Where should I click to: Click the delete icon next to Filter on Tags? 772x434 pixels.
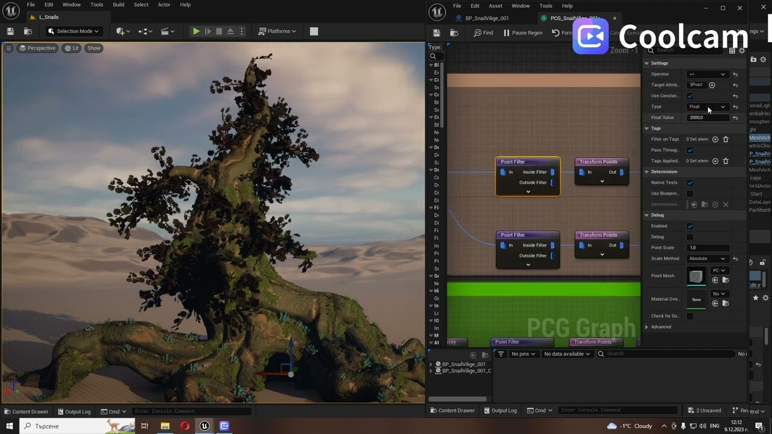pyautogui.click(x=726, y=139)
